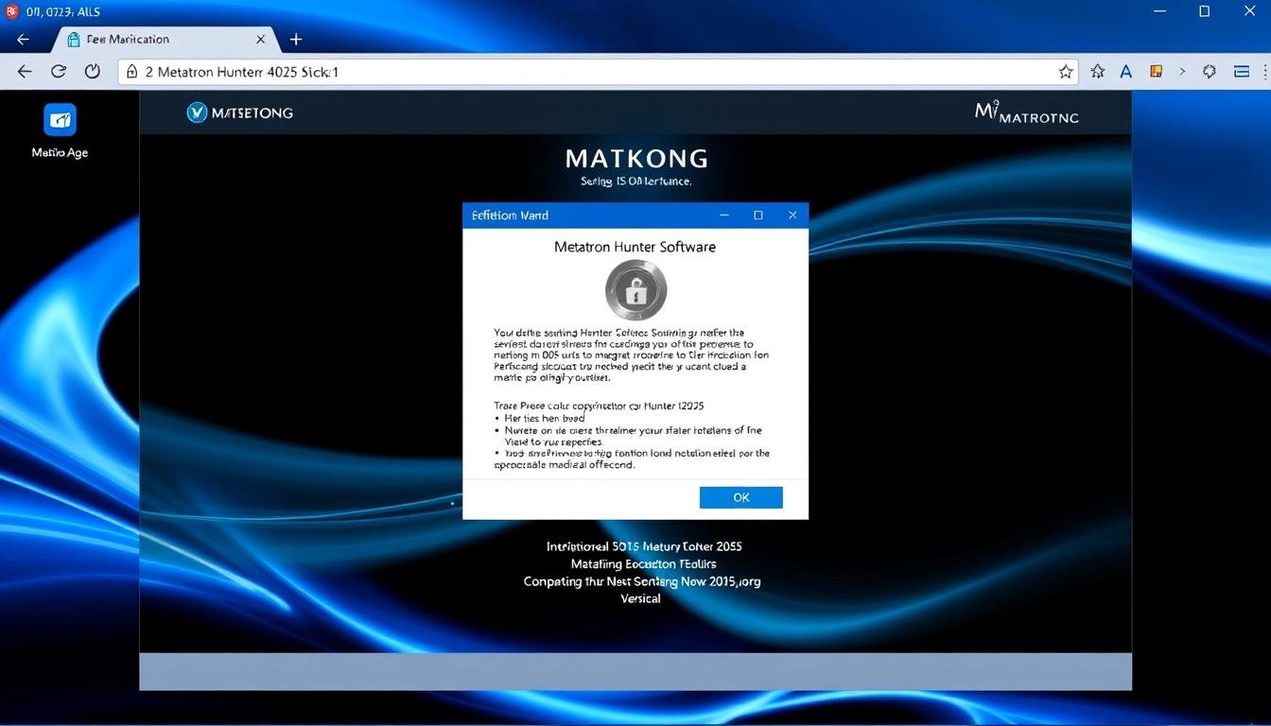This screenshot has height=726, width=1271.
Task: Click the Matkong heading link
Action: 635,158
